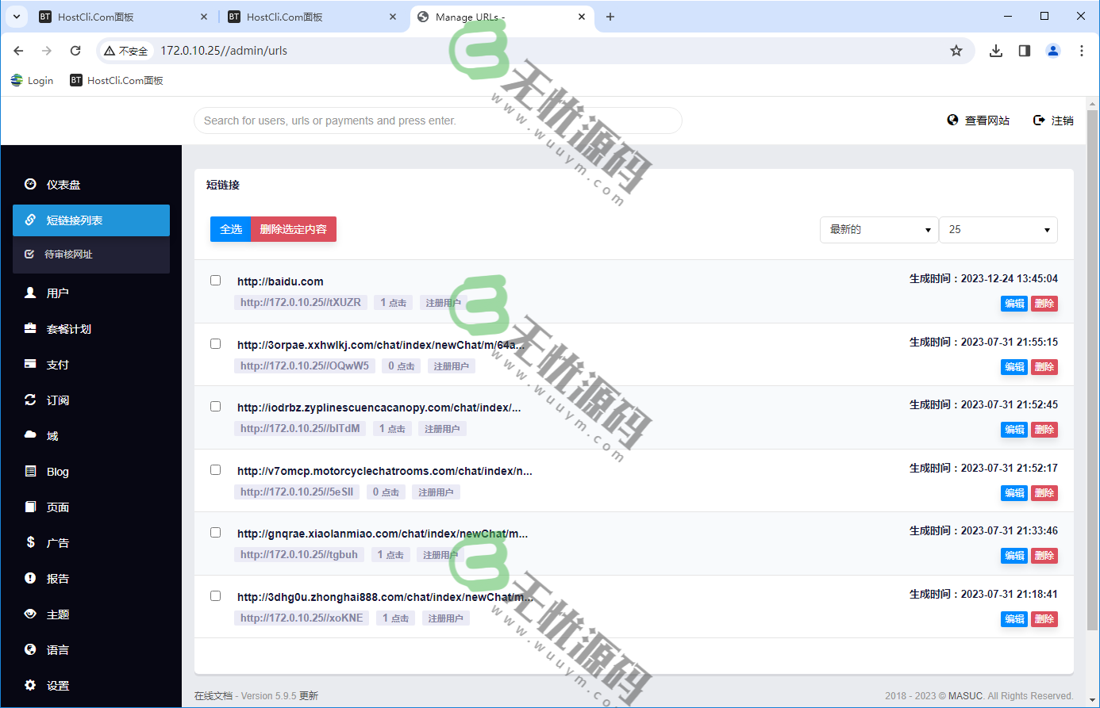The width and height of the screenshot is (1100, 708).
Task: Tick the checkbox for http://baidu.com
Action: tap(215, 280)
